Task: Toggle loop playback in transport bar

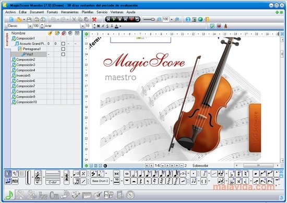Action: (x=137, y=19)
